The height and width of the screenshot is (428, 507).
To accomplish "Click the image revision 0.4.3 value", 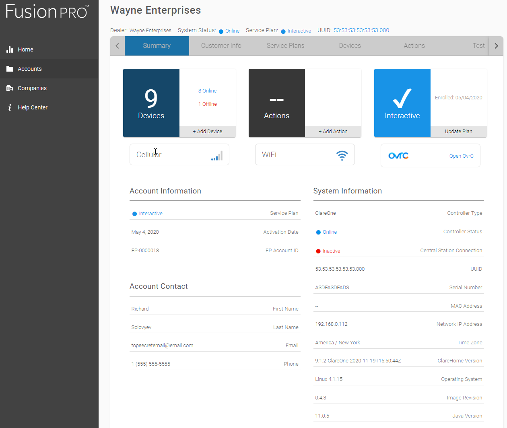I will (x=321, y=398).
